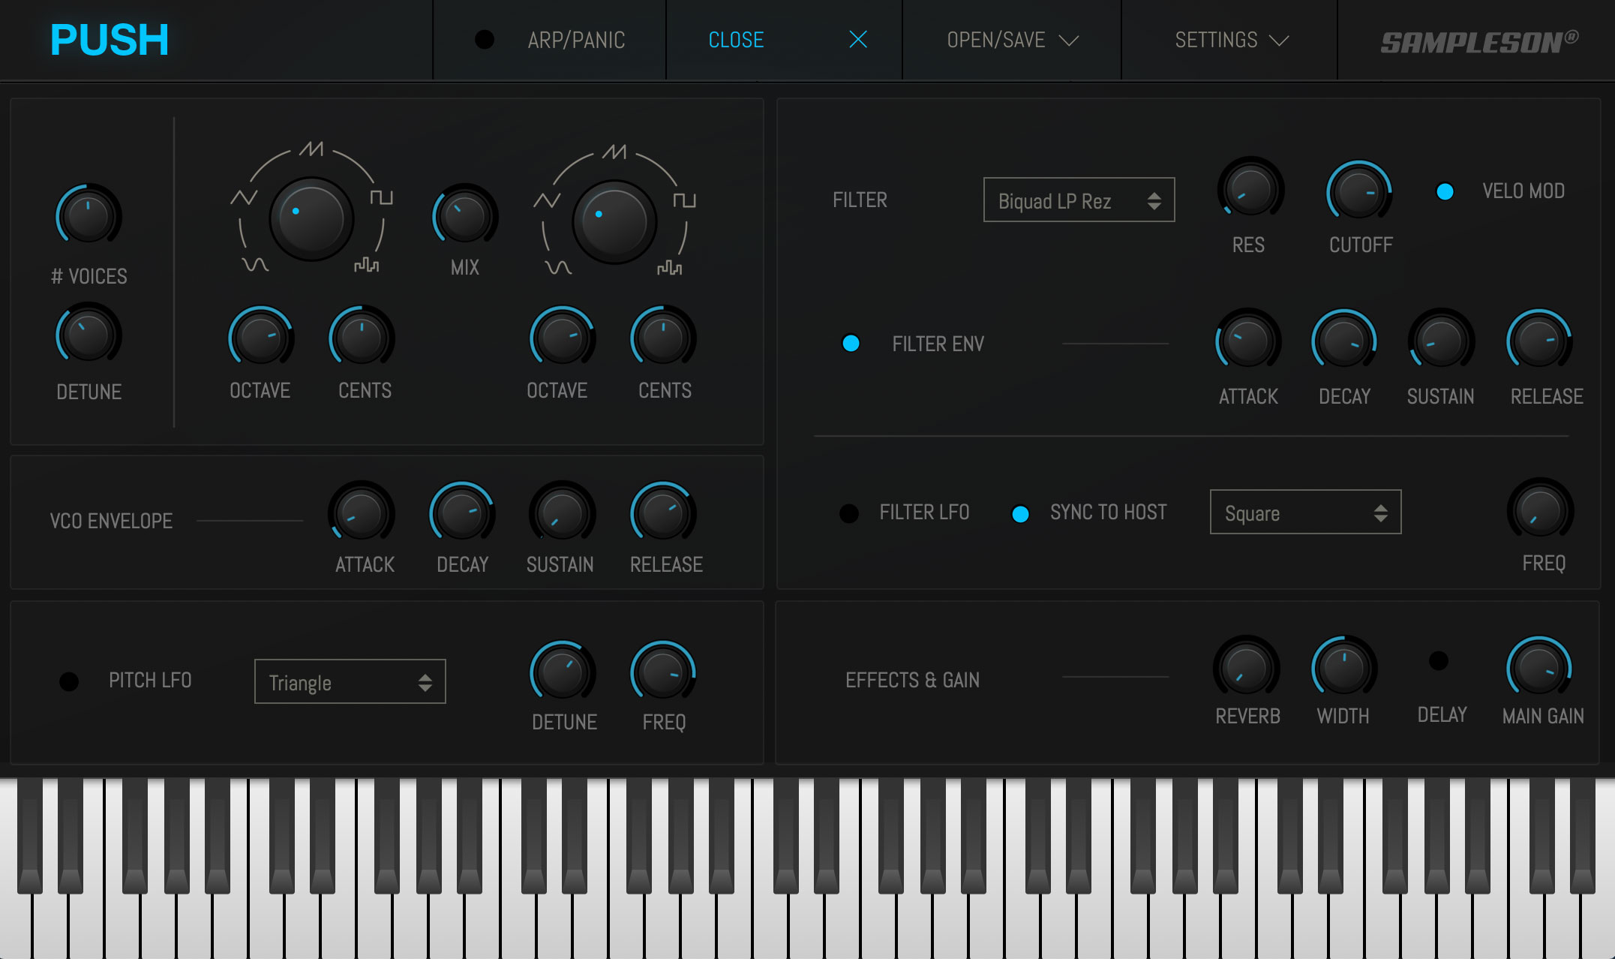The width and height of the screenshot is (1615, 959).
Task: Click the PUSH logo
Action: 110,40
